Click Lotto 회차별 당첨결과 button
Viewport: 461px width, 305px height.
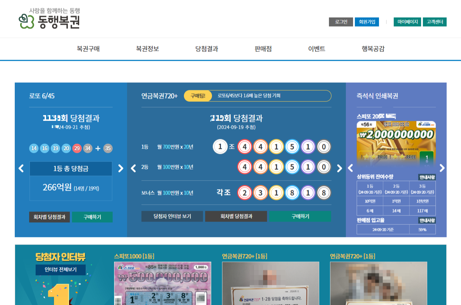49,217
